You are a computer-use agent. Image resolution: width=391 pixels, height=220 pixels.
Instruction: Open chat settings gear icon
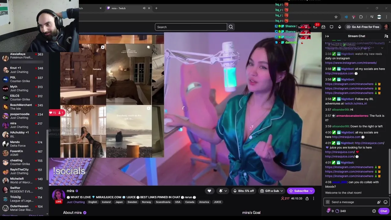pos(374,211)
